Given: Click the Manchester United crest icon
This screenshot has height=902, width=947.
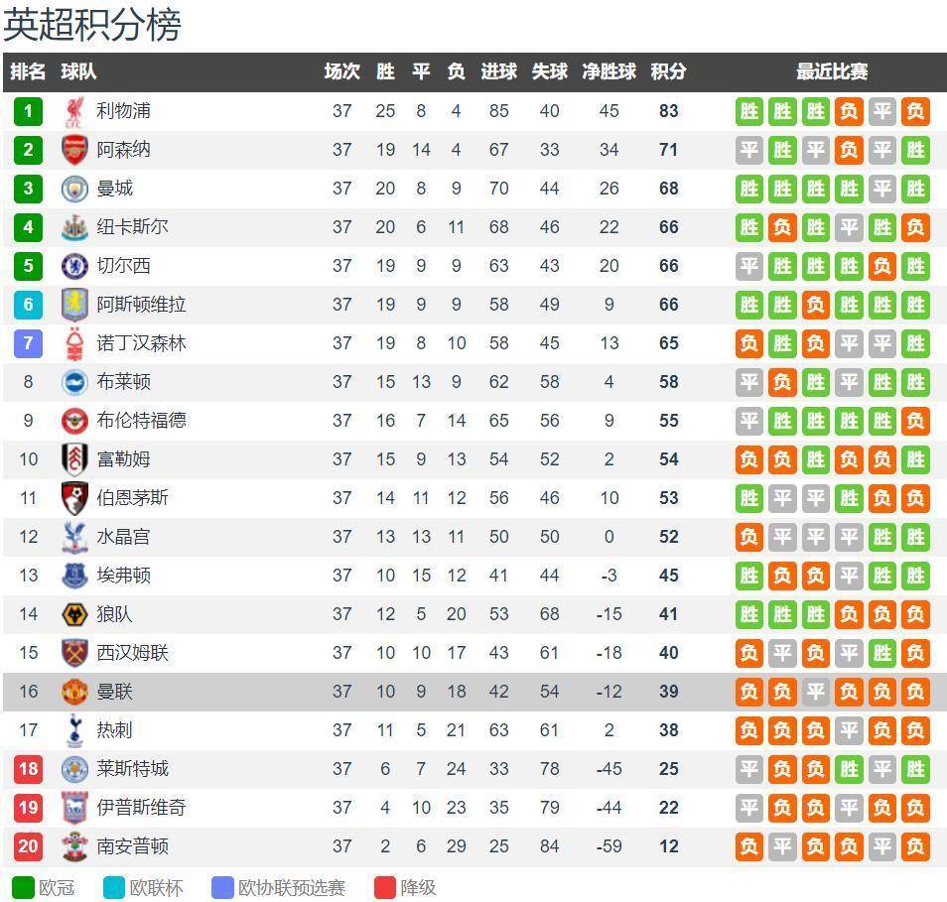Looking at the screenshot, I should (74, 692).
